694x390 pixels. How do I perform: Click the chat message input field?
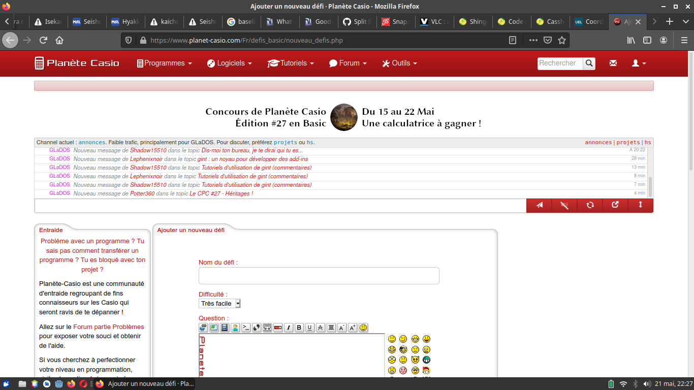(x=280, y=206)
